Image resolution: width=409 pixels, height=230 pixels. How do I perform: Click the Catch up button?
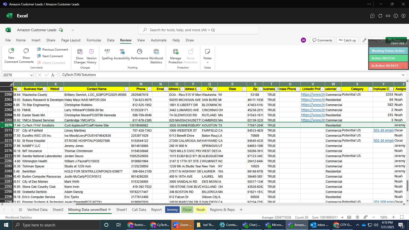tap(347, 40)
